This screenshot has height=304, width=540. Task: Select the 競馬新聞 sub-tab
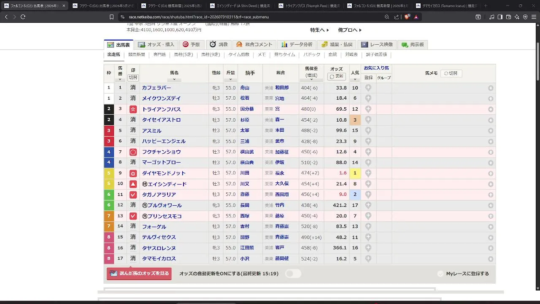pyautogui.click(x=137, y=54)
